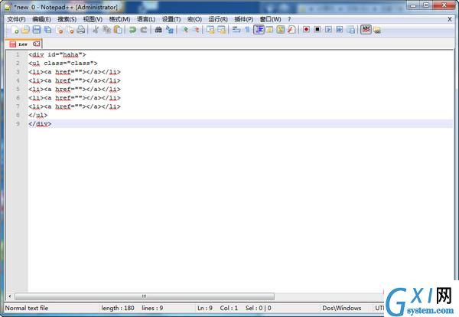Click the line '<div id="haha">'
Image resolution: width=459 pixels, height=317 pixels.
click(57, 55)
